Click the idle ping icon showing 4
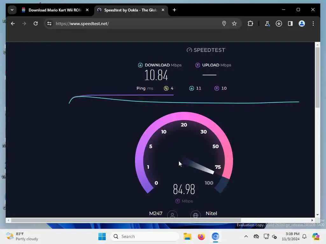326x244 pixels. click(x=166, y=88)
